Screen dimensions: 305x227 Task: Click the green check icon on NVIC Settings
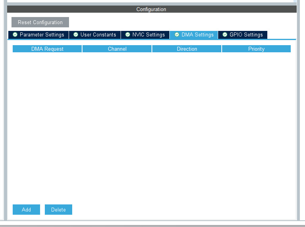click(x=128, y=35)
